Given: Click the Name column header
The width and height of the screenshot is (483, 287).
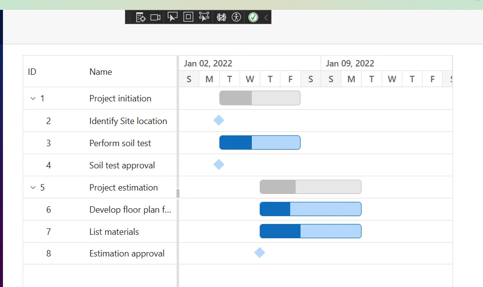Looking at the screenshot, I should [x=131, y=71].
